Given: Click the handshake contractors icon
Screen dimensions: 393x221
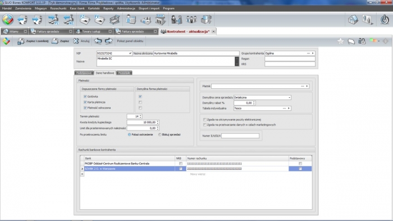Looking at the screenshot, I should click(176, 20).
